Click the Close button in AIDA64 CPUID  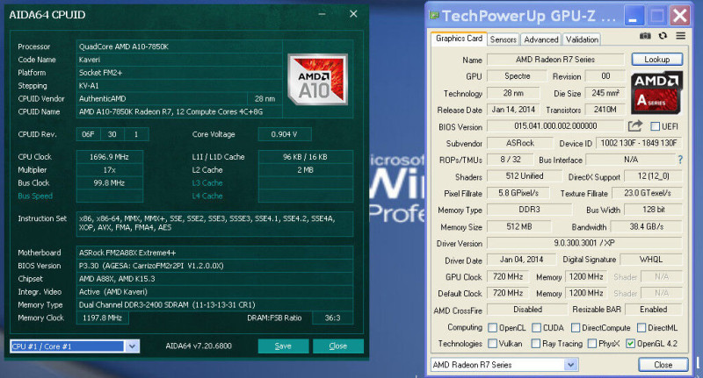pyautogui.click(x=337, y=346)
